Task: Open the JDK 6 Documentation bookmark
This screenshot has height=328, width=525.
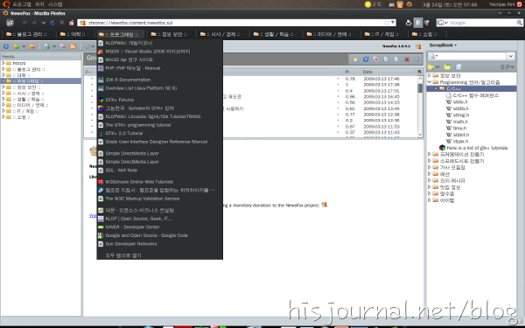Action: (160, 80)
